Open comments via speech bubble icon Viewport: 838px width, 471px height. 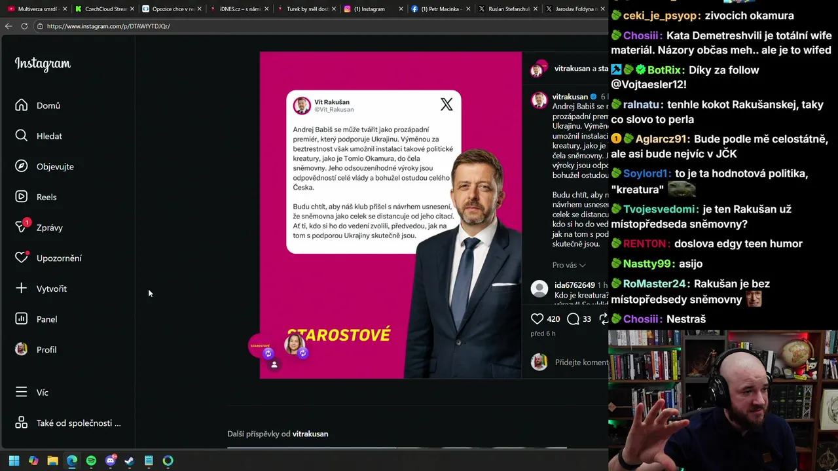pyautogui.click(x=573, y=319)
